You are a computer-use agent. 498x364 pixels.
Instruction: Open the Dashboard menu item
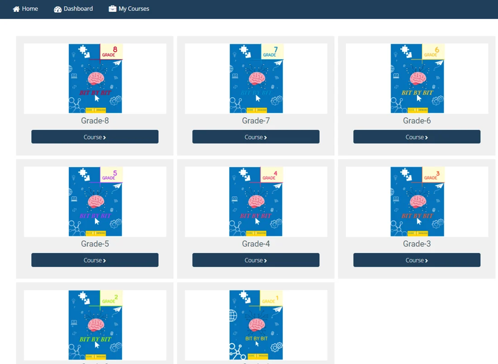[73, 9]
